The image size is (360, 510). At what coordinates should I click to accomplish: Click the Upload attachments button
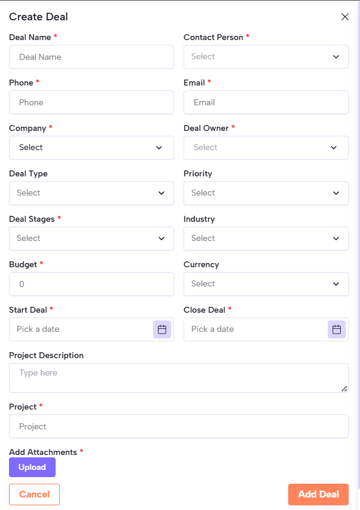(32, 468)
